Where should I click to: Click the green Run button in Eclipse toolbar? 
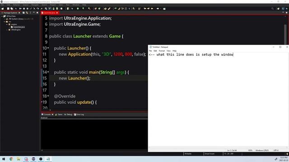point(78,9)
